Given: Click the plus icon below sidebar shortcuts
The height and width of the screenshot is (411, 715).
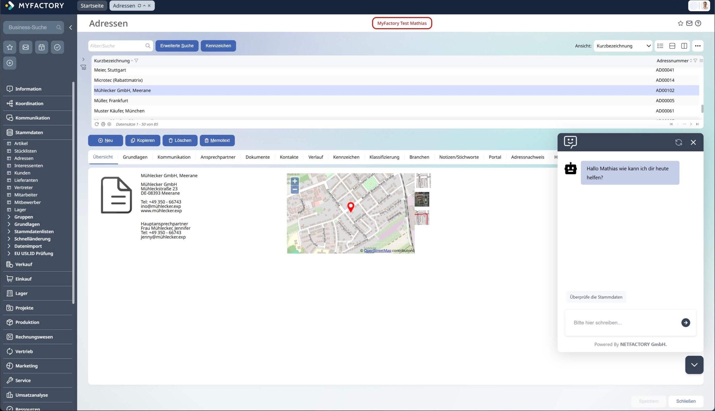Looking at the screenshot, I should pyautogui.click(x=9, y=63).
